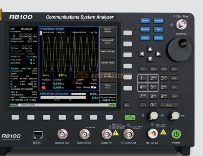Choose the Vertical Scale softkey label
The image size is (203, 156).
pyautogui.click(x=108, y=51)
